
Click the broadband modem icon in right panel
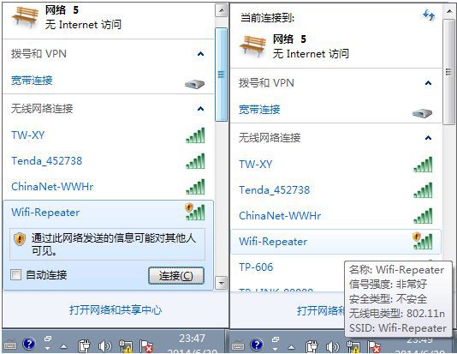click(x=422, y=113)
